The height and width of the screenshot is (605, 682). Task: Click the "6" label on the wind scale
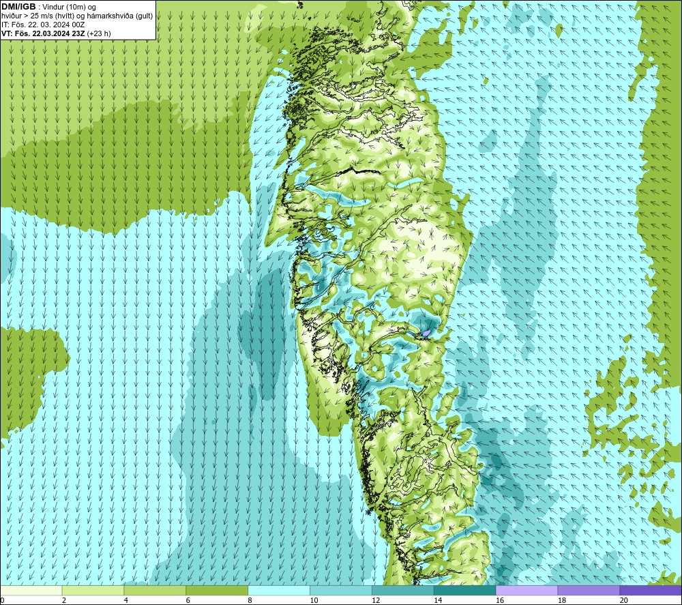(x=188, y=601)
